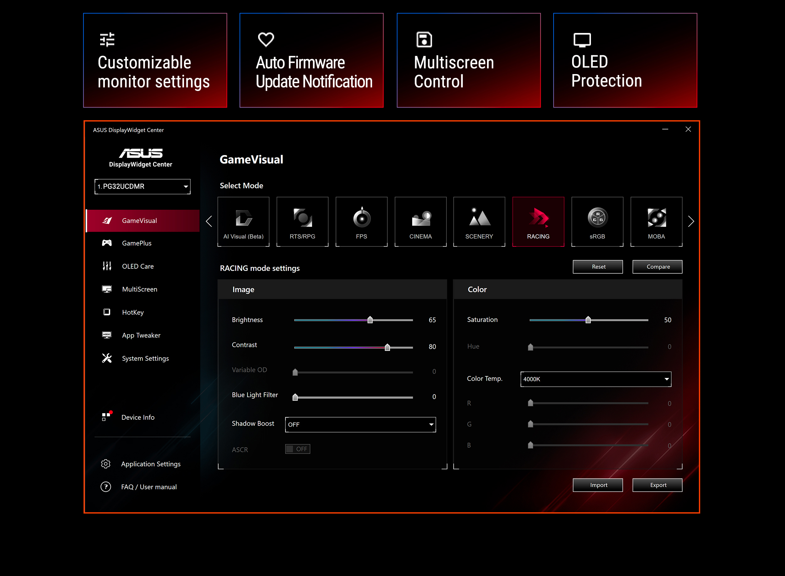Click the Hue slider handle
This screenshot has height=576, width=785.
pyautogui.click(x=530, y=347)
